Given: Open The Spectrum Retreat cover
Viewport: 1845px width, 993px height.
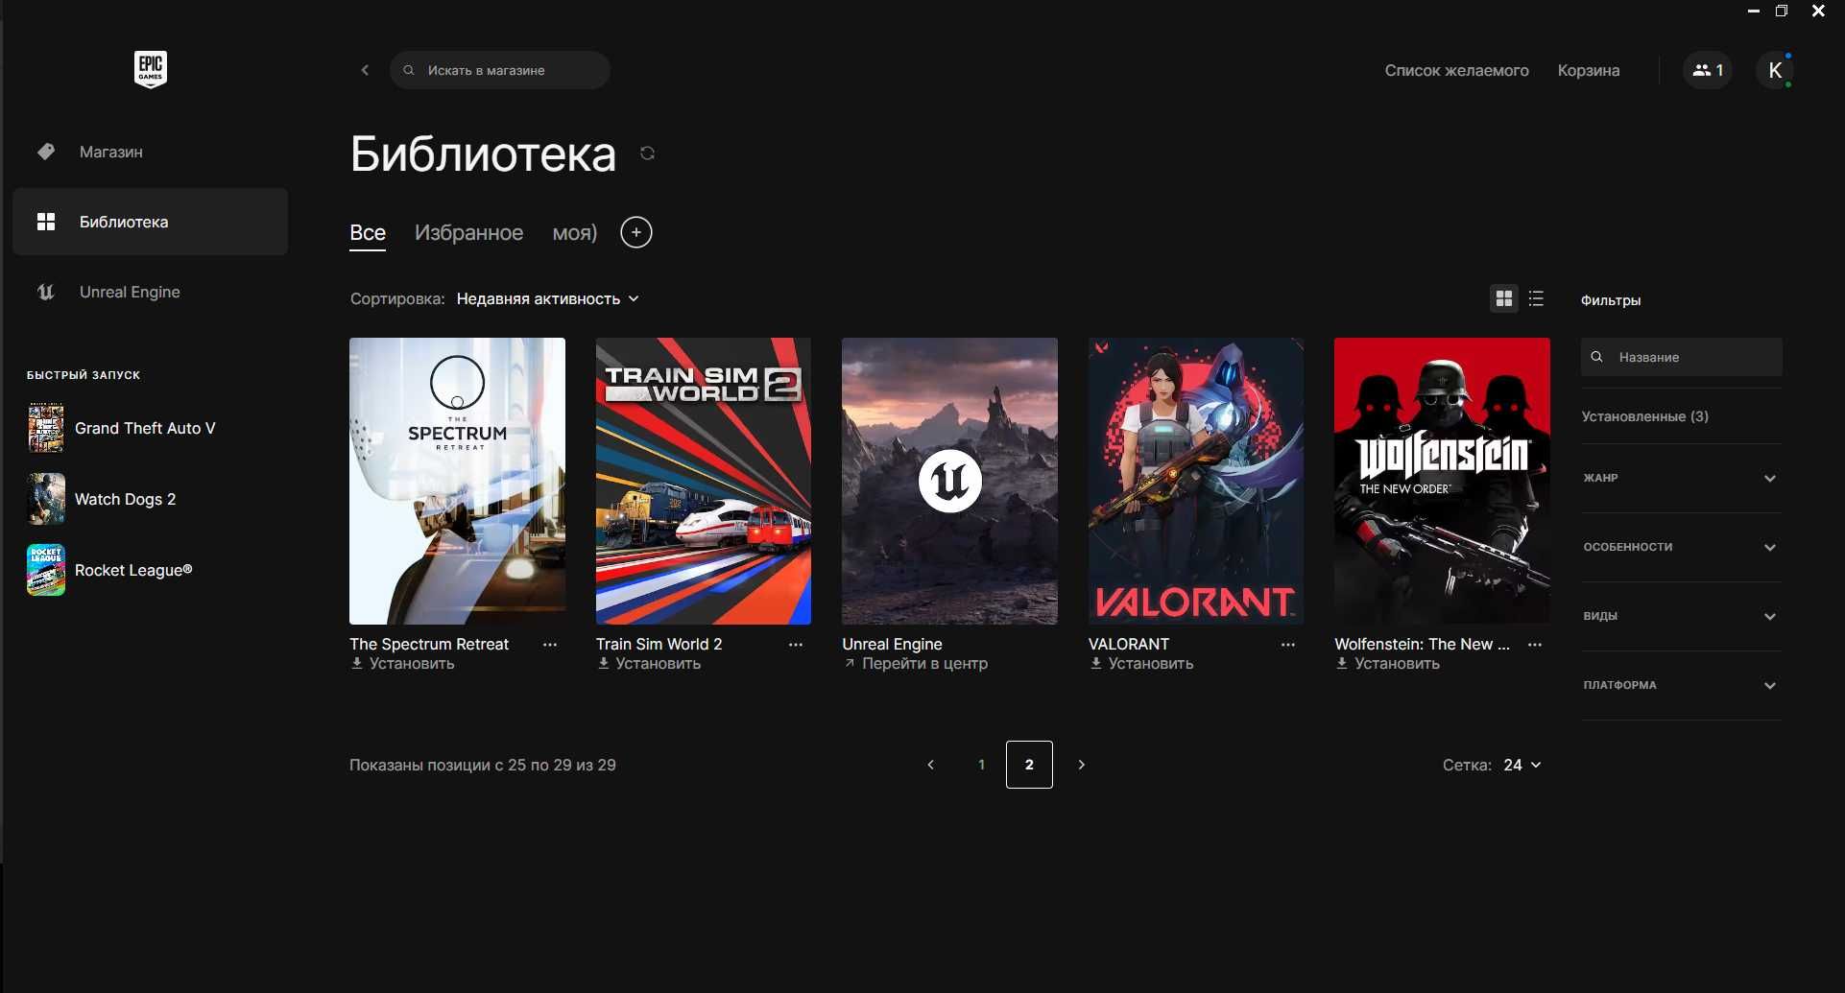Looking at the screenshot, I should tap(457, 481).
